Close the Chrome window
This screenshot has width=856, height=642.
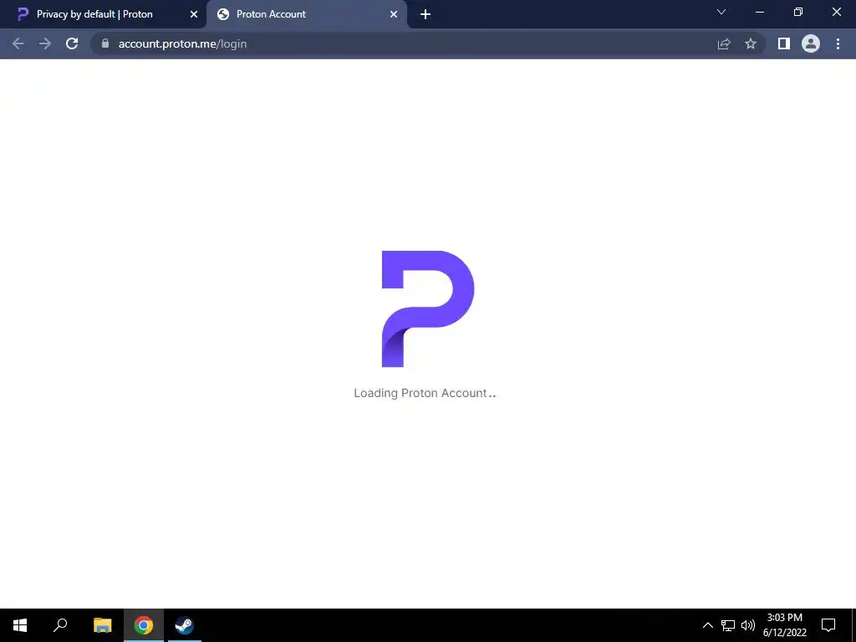836,12
